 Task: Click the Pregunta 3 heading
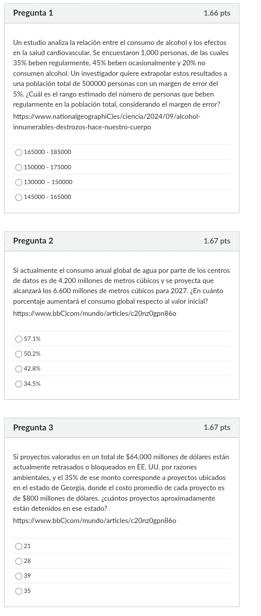click(x=33, y=428)
